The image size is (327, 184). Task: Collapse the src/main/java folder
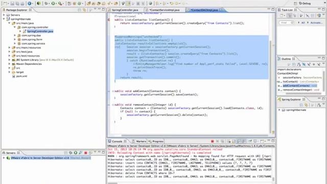9,23
